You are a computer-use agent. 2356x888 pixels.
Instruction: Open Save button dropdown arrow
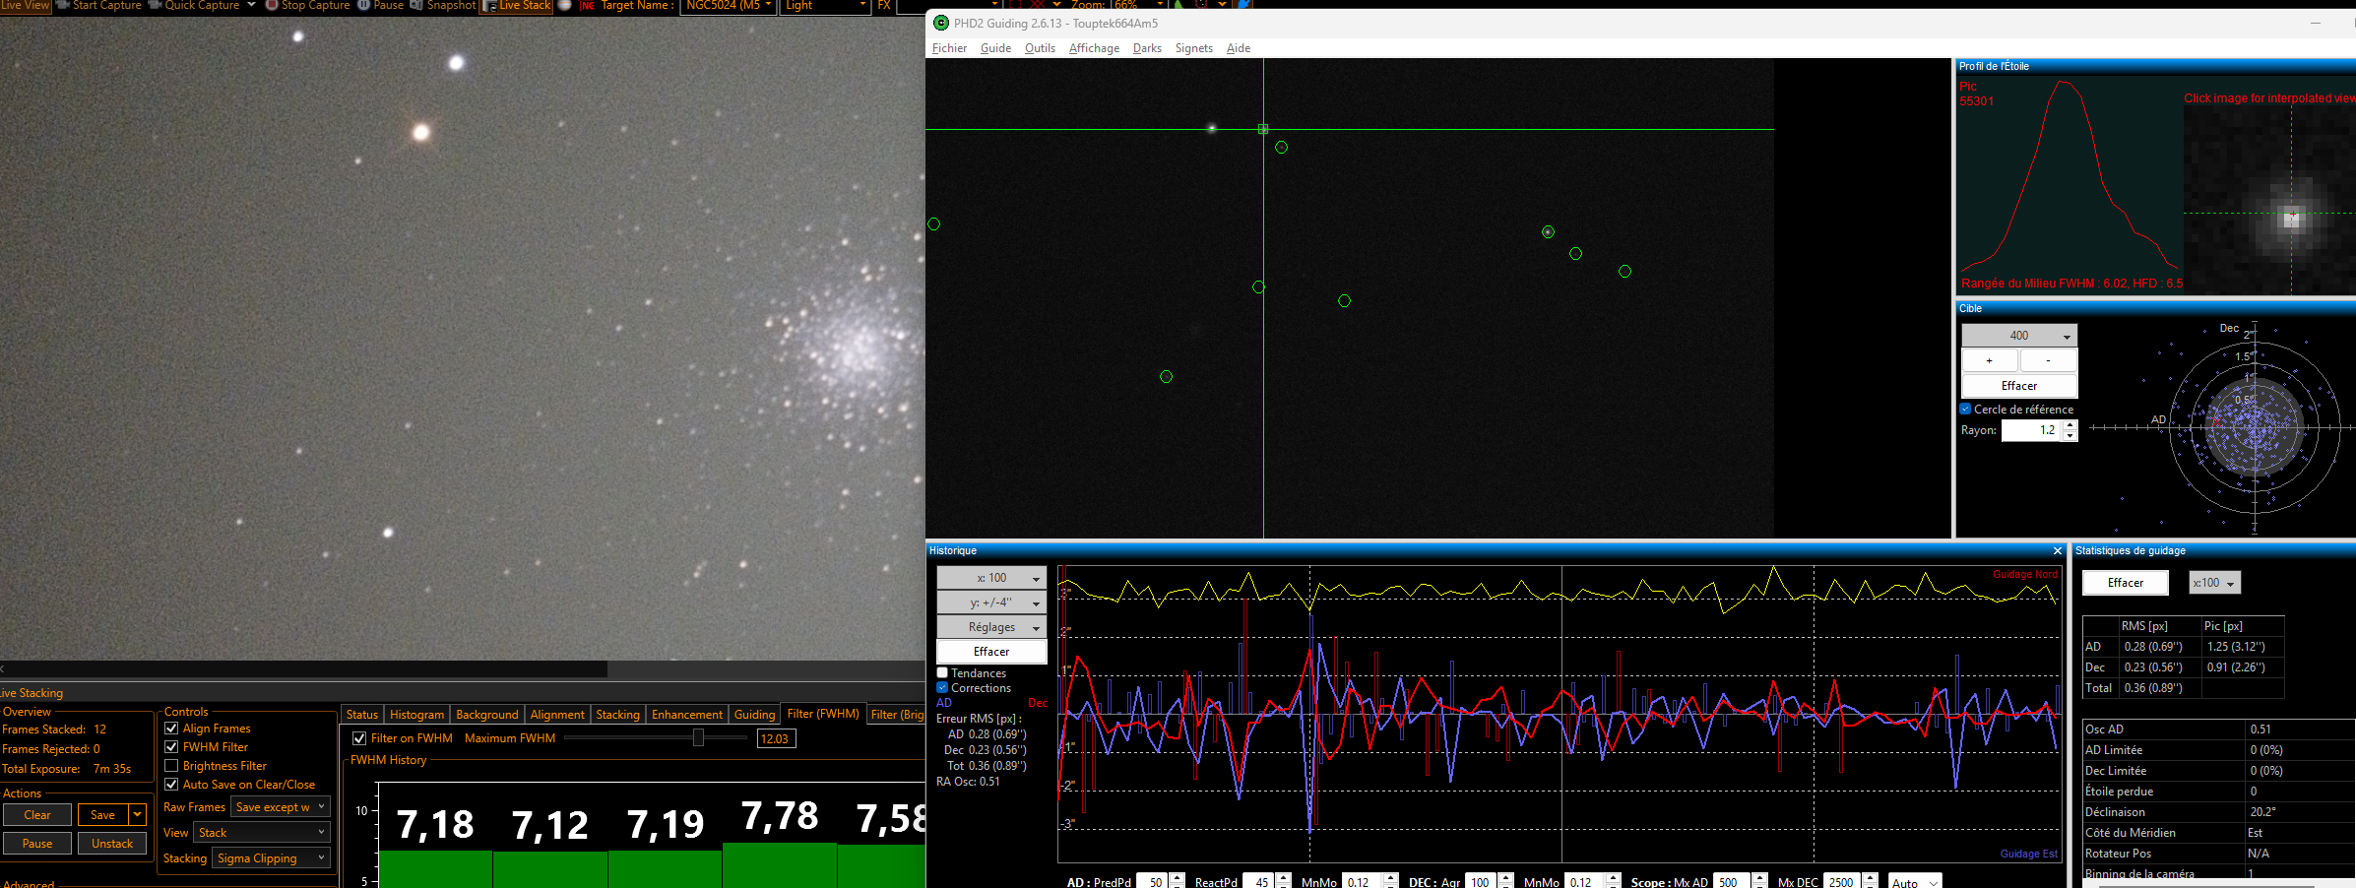(x=138, y=815)
